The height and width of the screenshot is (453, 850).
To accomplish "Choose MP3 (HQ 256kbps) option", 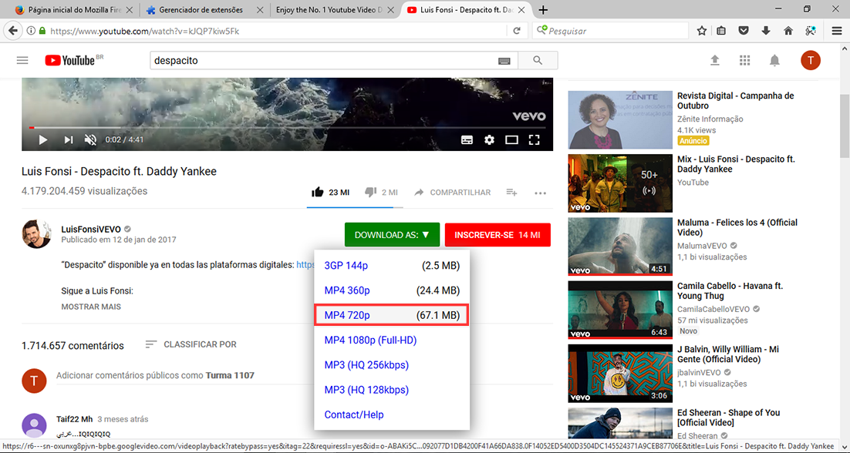I will (392, 364).
